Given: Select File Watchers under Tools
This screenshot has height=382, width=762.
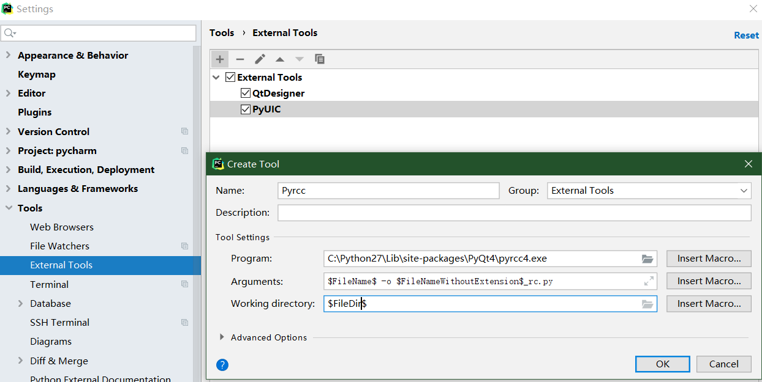Looking at the screenshot, I should pos(59,246).
